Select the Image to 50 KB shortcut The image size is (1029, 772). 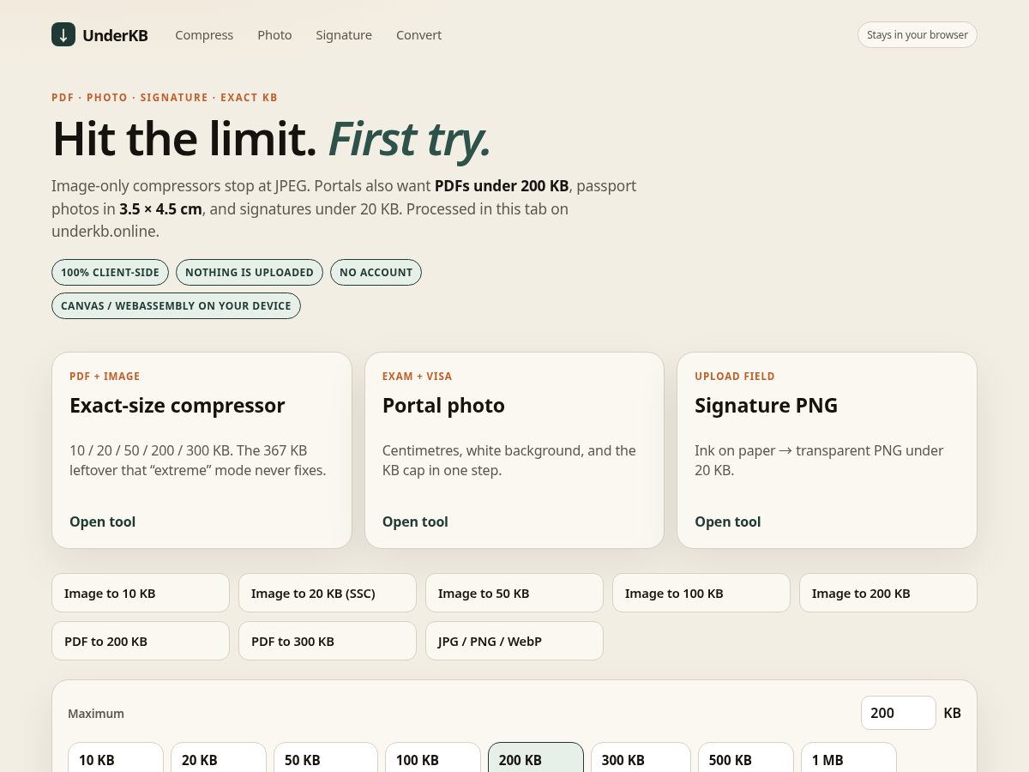[514, 593]
